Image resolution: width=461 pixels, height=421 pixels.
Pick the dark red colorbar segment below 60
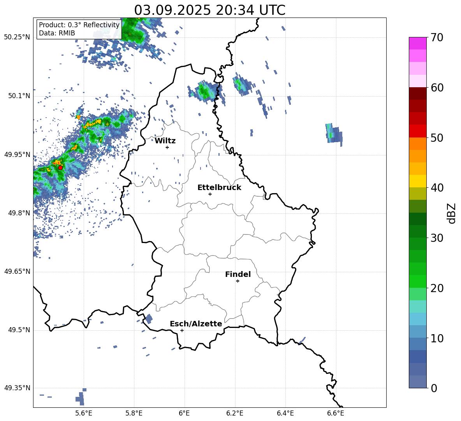(417, 93)
